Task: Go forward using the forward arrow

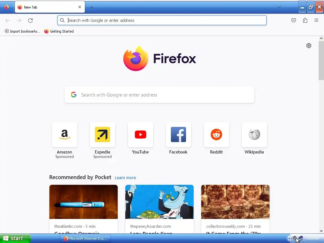Action: 19,20
